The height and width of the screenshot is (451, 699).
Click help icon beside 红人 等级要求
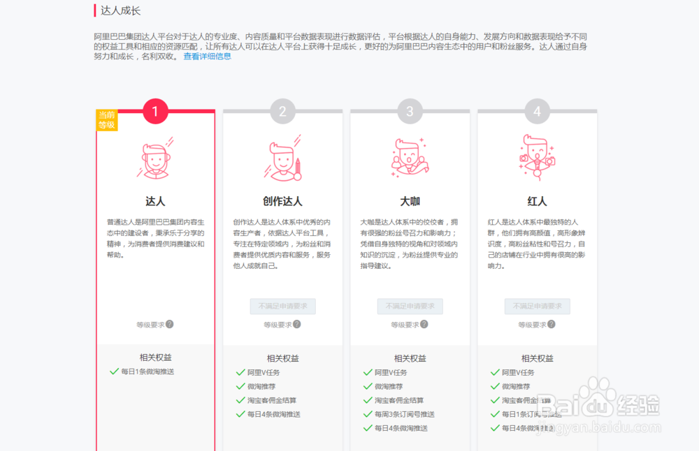coord(552,324)
